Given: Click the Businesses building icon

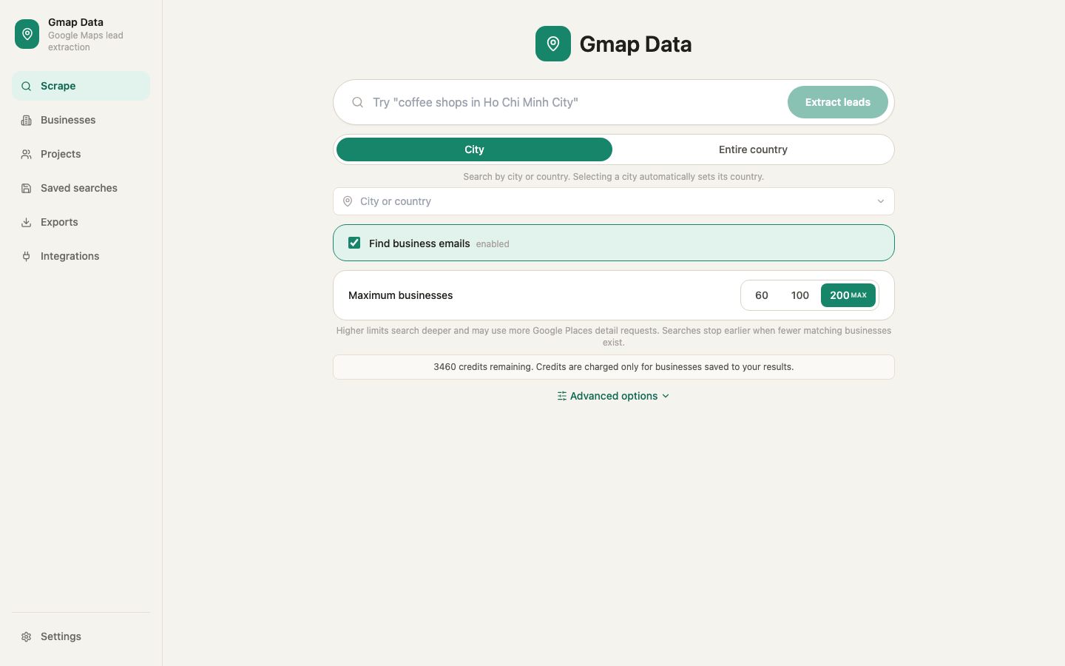Looking at the screenshot, I should tap(26, 120).
